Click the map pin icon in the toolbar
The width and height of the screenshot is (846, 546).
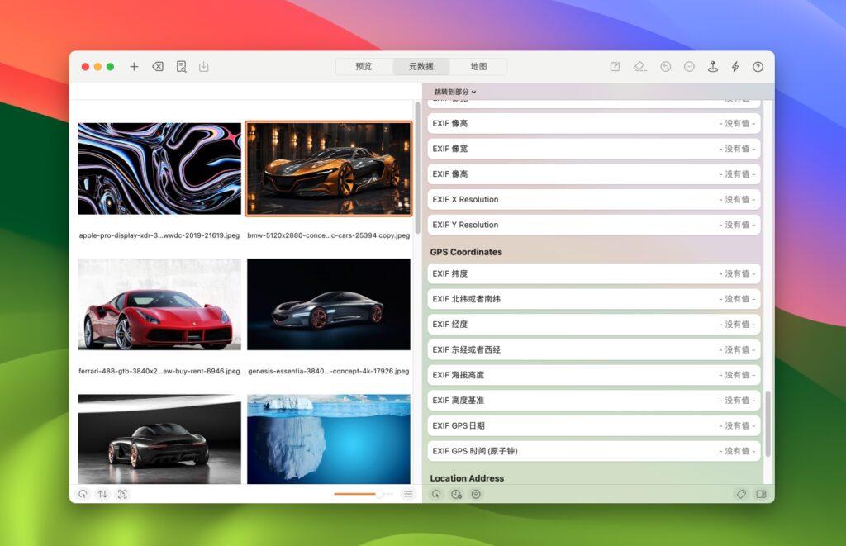coord(713,66)
